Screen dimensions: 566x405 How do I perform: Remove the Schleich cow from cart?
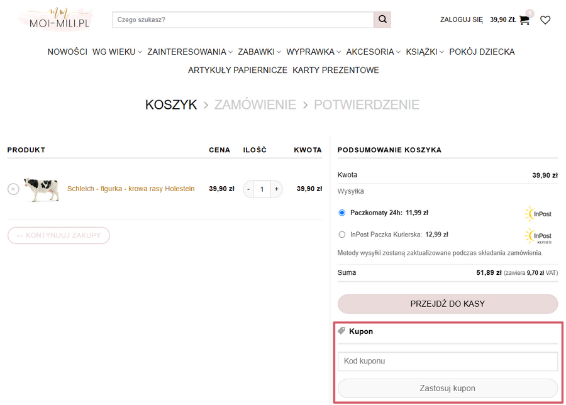pyautogui.click(x=13, y=189)
